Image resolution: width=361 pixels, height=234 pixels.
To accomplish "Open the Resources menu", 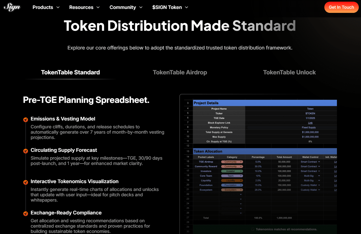I will pyautogui.click(x=84, y=7).
